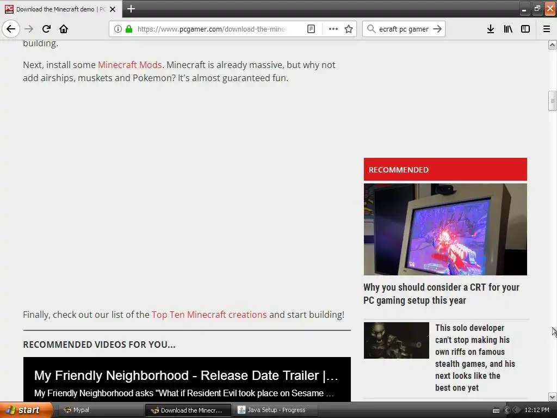Click the forward navigation arrow
This screenshot has width=557, height=418.
pos(29,29)
